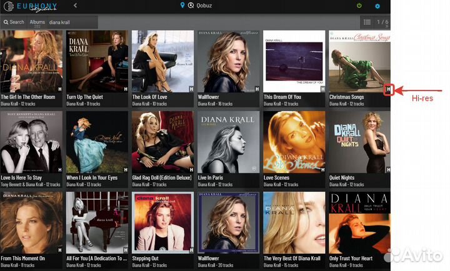Screen dimensions: 450x271
Task: Click Diana Krall - 20 tracks subtitle
Action: [x=215, y=265]
